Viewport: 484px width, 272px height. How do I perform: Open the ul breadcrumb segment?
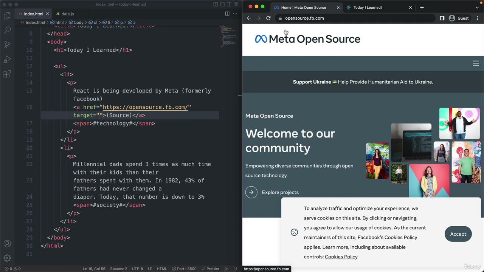pyautogui.click(x=93, y=23)
